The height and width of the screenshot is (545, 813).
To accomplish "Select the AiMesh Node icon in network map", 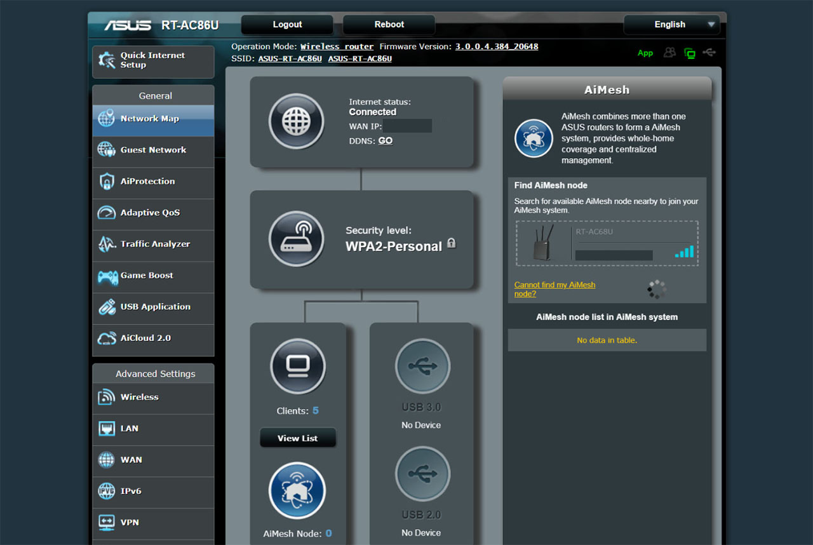I will tap(297, 491).
